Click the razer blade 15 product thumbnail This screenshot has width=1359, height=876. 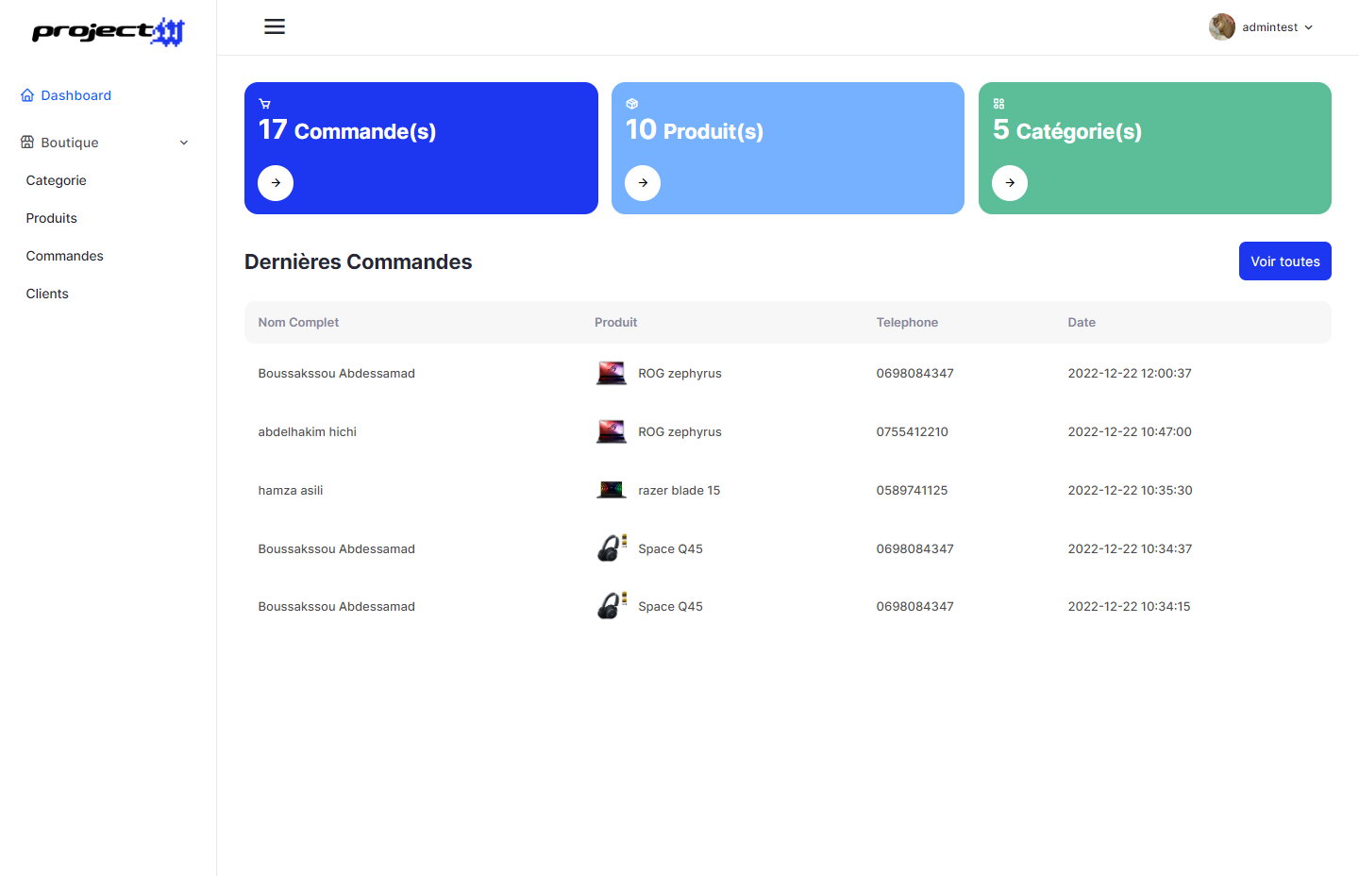pyautogui.click(x=612, y=490)
